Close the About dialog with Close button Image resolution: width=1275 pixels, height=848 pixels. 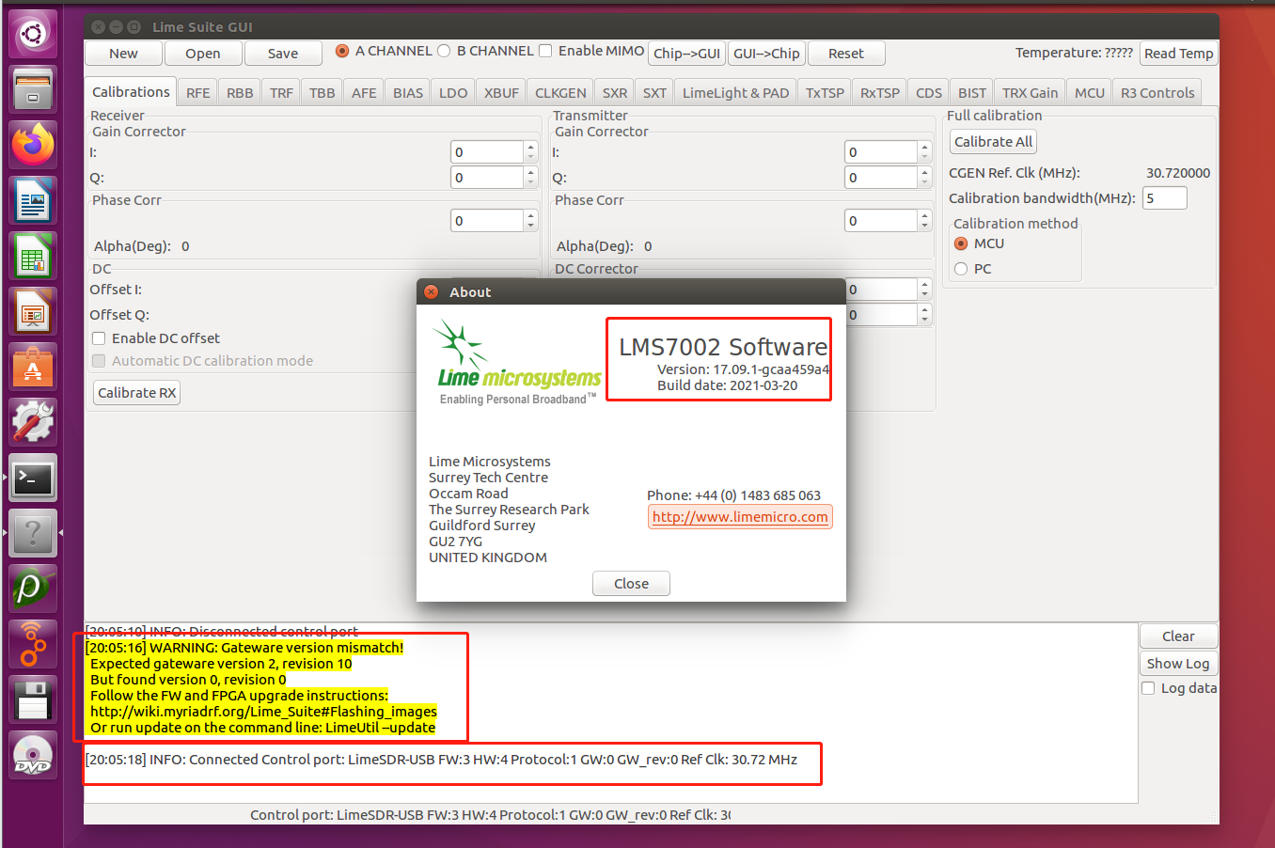631,584
